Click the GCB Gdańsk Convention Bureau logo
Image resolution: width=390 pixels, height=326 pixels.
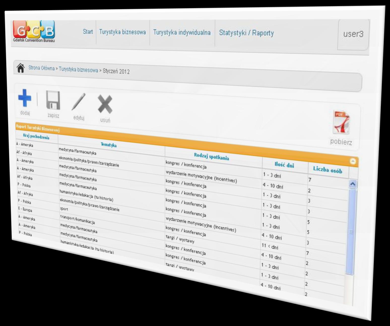point(34,31)
